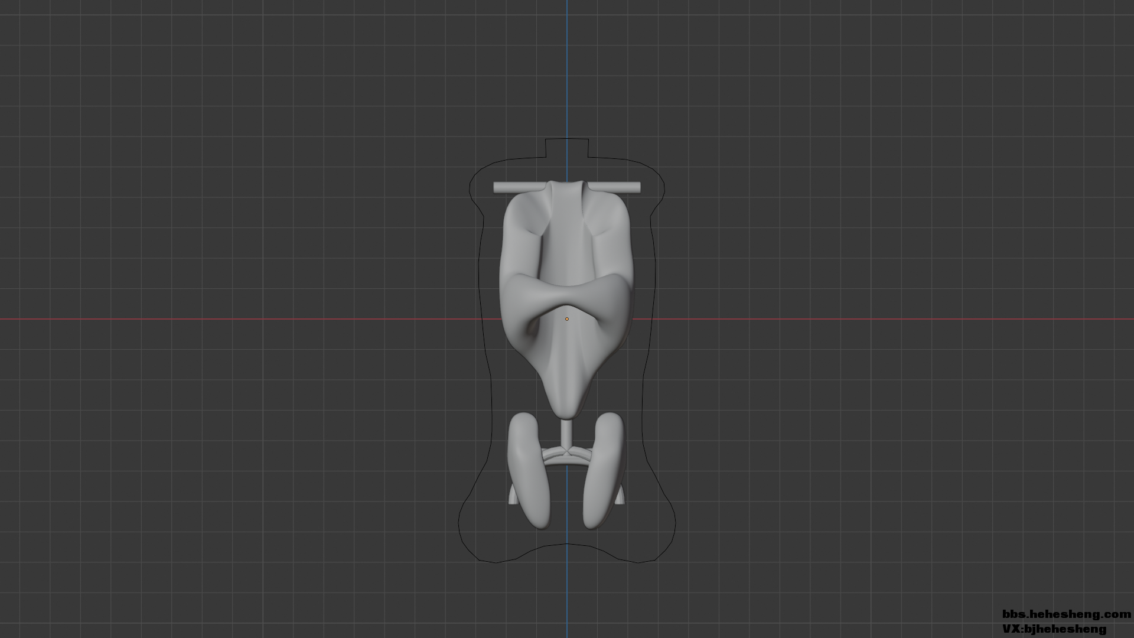The image size is (1134, 638).
Task: Click the bbs.hehesheng.com watermark text
Action: point(1066,614)
